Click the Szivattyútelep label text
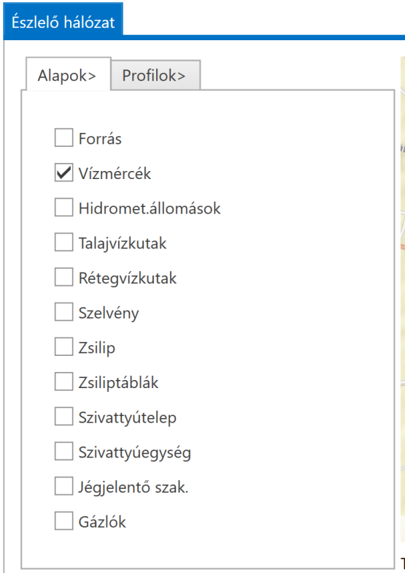The image size is (405, 573). (x=128, y=418)
